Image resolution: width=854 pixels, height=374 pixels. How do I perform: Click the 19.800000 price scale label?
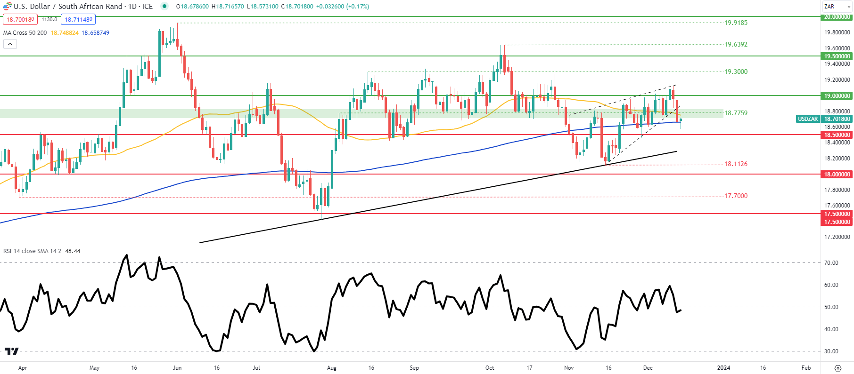tap(838, 32)
